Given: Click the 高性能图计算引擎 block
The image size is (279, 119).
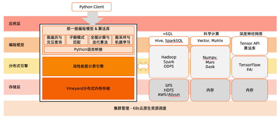Looking at the screenshot, I should [x=88, y=66].
